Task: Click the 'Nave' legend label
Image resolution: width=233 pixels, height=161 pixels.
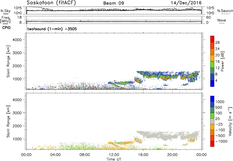Action: [221, 20]
